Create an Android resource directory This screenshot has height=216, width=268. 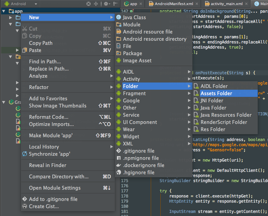point(153,39)
